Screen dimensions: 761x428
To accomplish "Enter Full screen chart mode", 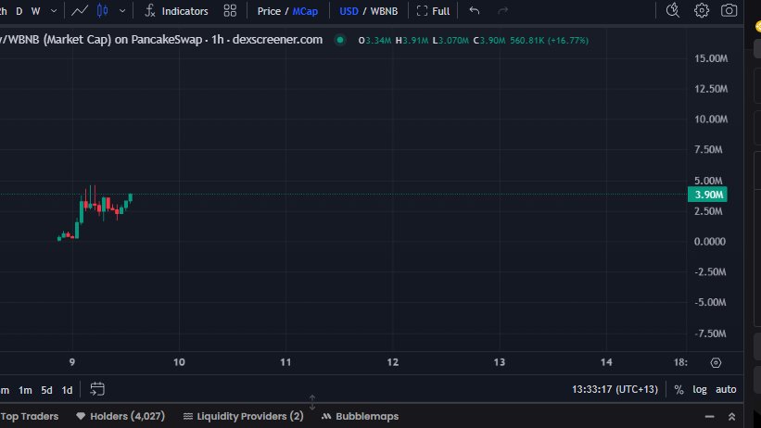I will [434, 11].
